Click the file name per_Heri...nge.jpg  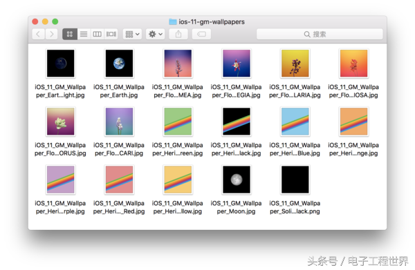tap(353, 149)
